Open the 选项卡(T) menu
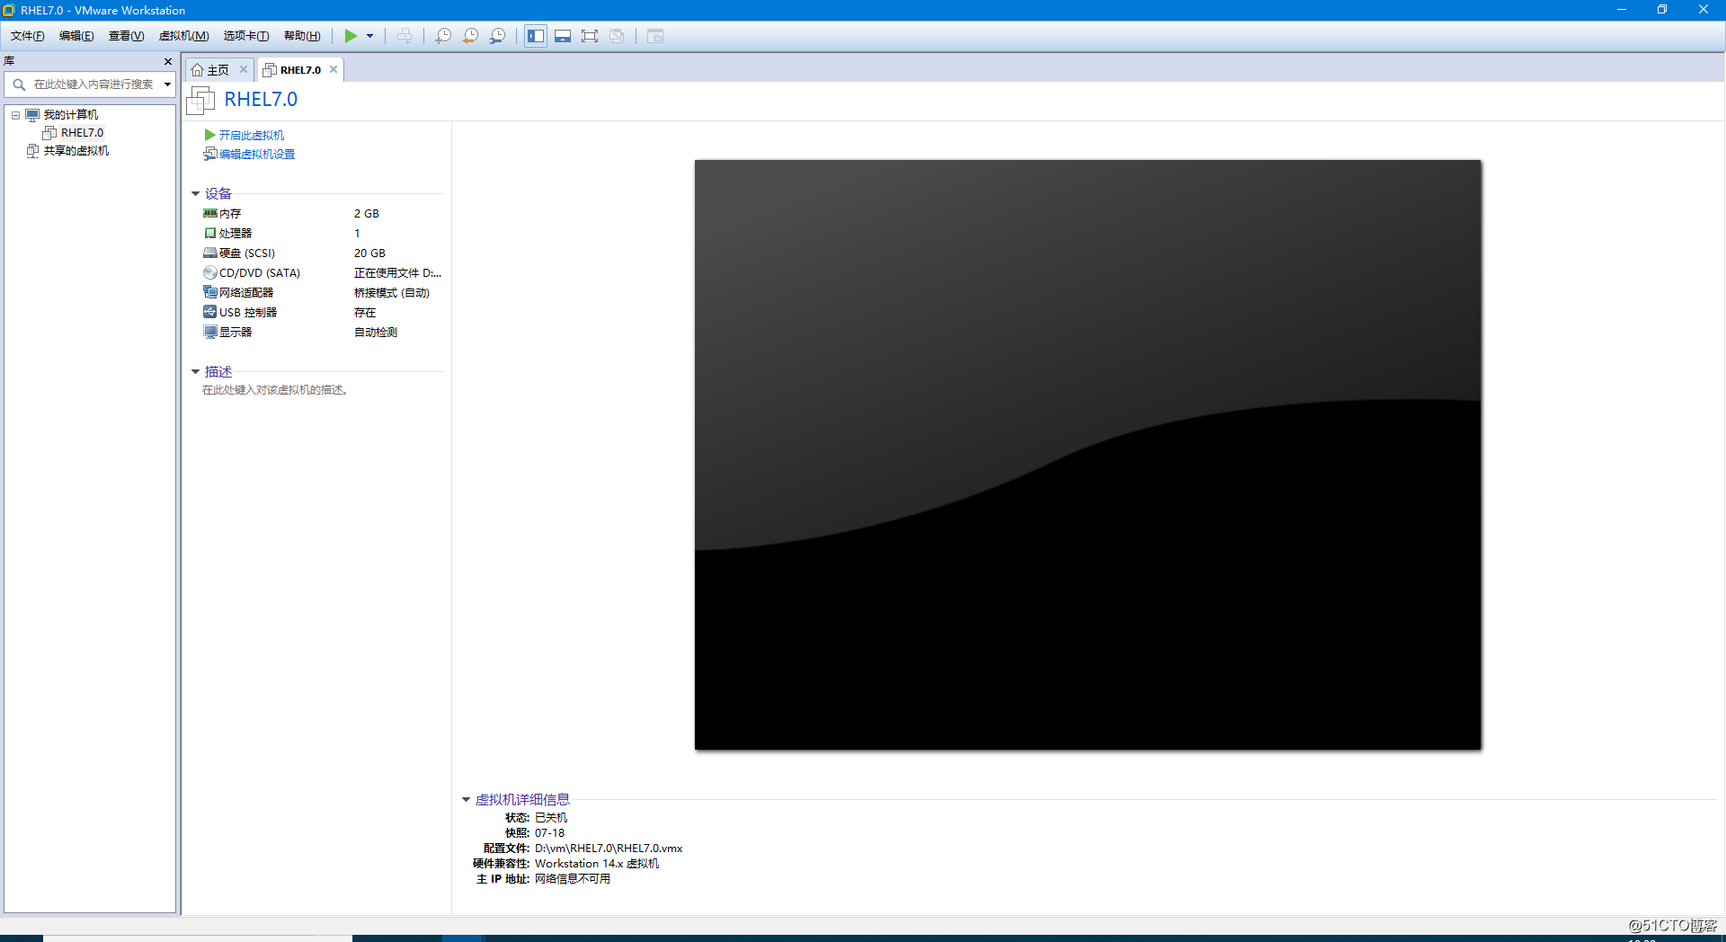1726x942 pixels. [x=246, y=36]
